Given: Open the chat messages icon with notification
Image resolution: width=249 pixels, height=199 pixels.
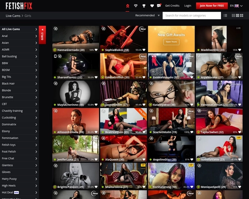Looking at the screenshot, I should pyautogui.click(x=159, y=6).
